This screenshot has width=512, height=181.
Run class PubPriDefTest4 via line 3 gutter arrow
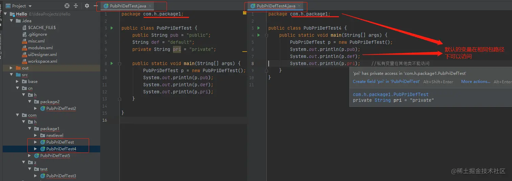(259, 28)
